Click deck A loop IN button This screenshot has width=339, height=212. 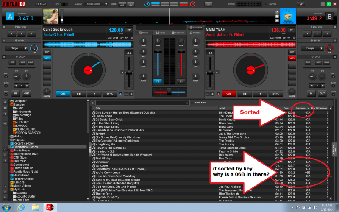point(15,94)
